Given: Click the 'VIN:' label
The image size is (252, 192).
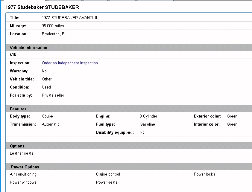Looking at the screenshot, I should (x=14, y=55).
